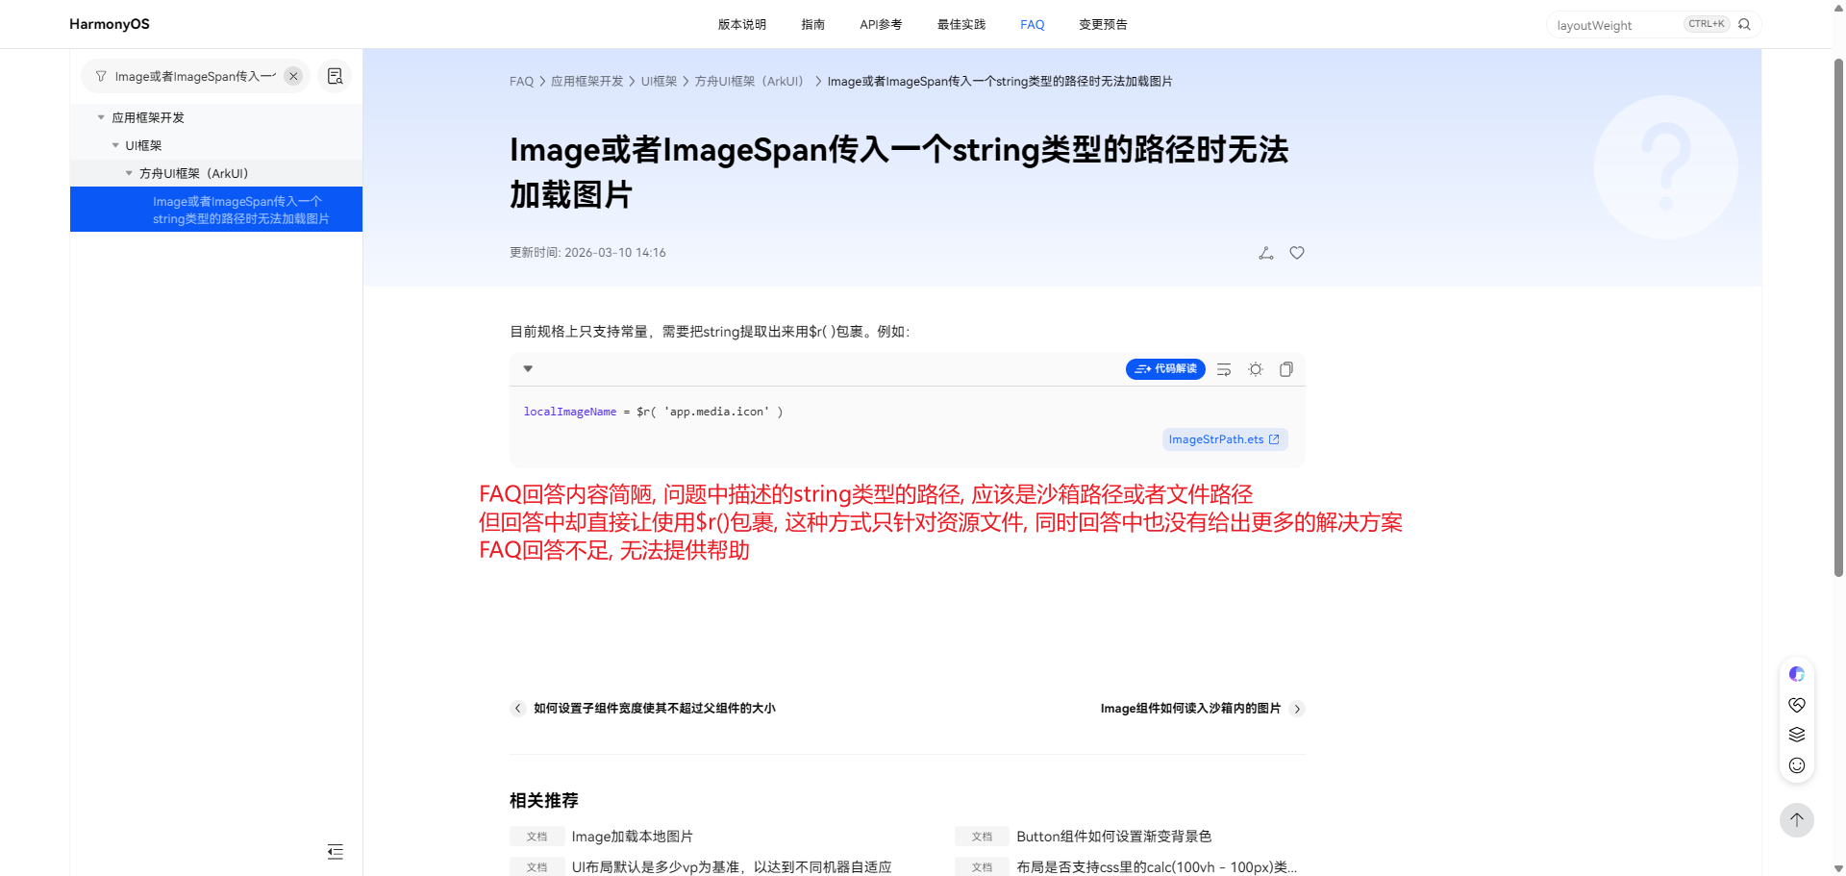Open the document search icon beside filter

pyautogui.click(x=335, y=76)
